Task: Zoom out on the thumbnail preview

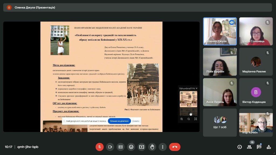Action: 189,119
